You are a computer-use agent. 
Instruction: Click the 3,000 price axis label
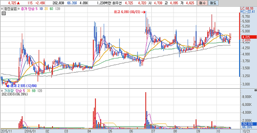click(x=246, y=84)
